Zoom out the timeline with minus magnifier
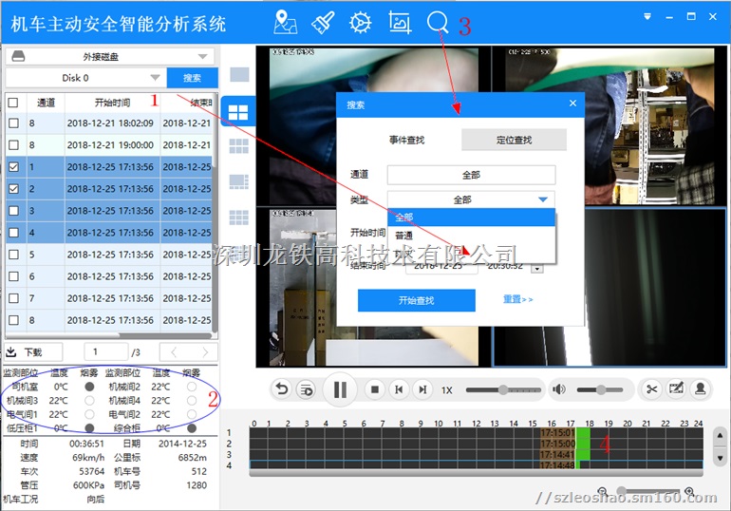This screenshot has width=731, height=511. click(603, 491)
